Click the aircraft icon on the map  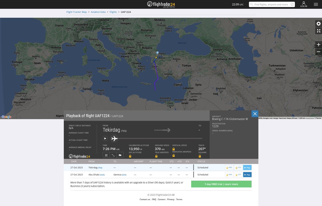tap(156, 57)
